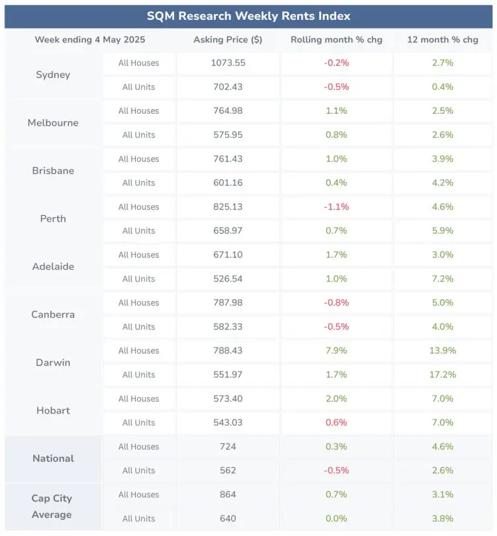Click the SQM Research Weekly Rents Index title
The image size is (497, 536).
tap(249, 16)
